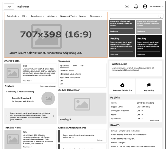Click first Events & Announcements item
This screenshot has height=151, width=167.
(x=82, y=136)
